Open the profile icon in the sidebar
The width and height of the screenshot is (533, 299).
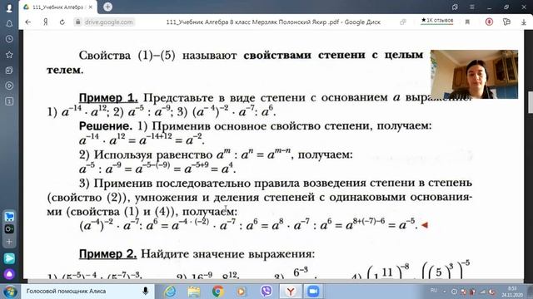[9, 8]
